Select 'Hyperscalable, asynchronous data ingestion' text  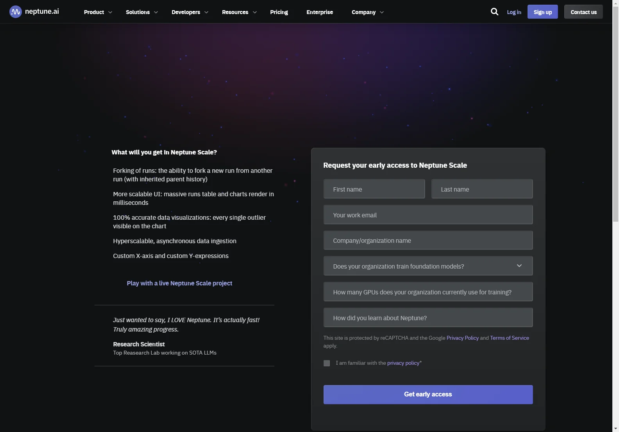click(x=175, y=241)
